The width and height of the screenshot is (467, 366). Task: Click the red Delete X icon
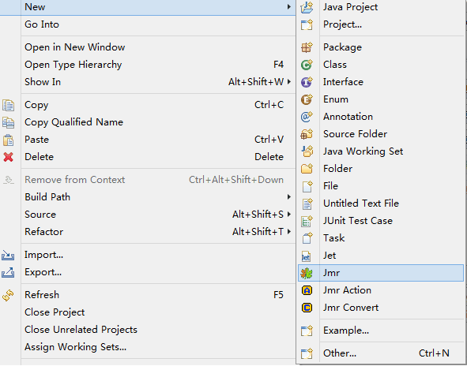9,157
